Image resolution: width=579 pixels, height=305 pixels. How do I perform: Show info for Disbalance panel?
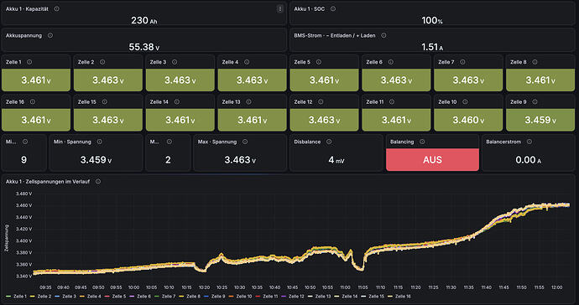[x=329, y=142]
